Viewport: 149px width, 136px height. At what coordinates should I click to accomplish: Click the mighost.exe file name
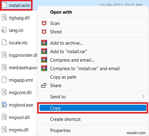click(21, 105)
